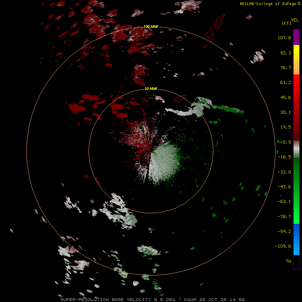Click the VEL legend title
Image resolution: width=302 pixels, height=302 pixels.
click(x=295, y=20)
